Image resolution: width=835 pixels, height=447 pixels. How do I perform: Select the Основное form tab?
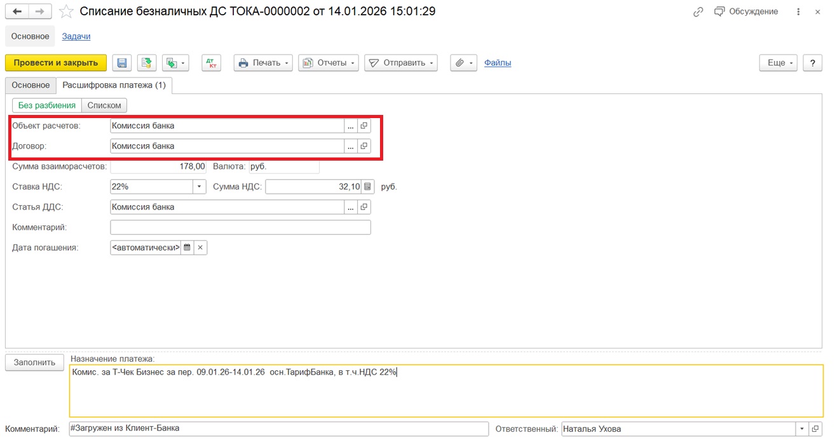(x=31, y=85)
